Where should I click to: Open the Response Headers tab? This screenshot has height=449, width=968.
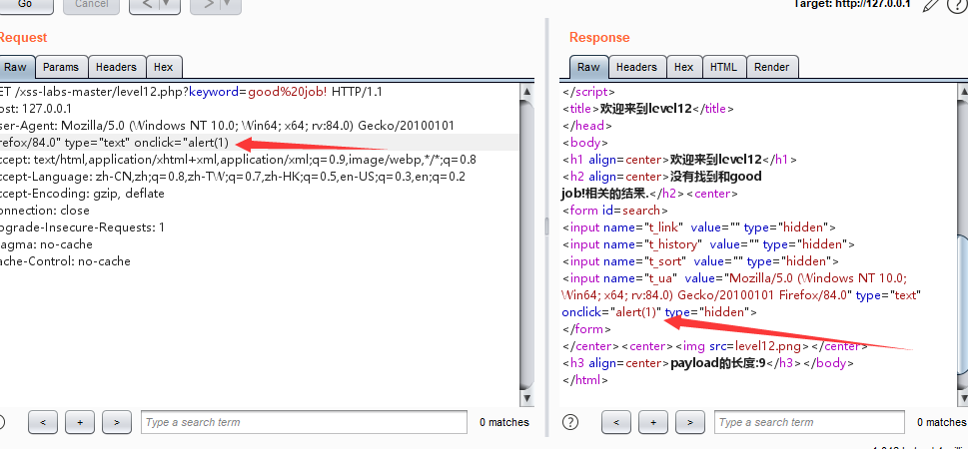(x=636, y=67)
